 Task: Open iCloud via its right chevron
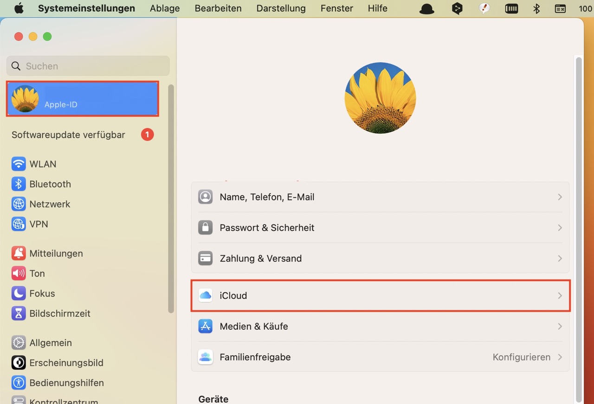tap(560, 295)
